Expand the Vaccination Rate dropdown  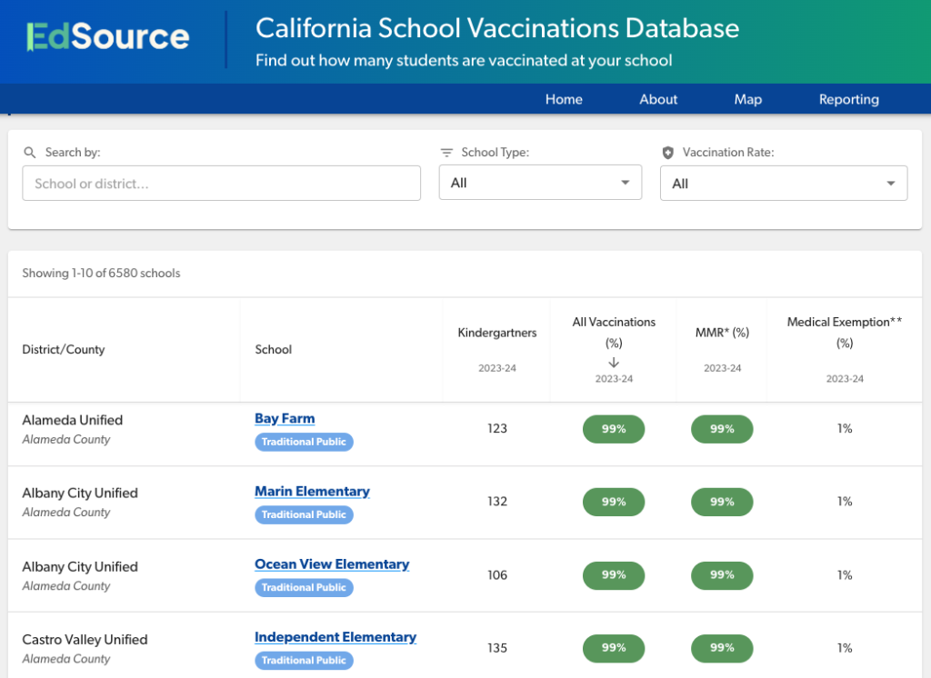tap(783, 182)
